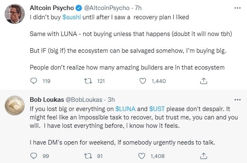Retweet Altcoin Psycho's LUNA tweet

88,81
